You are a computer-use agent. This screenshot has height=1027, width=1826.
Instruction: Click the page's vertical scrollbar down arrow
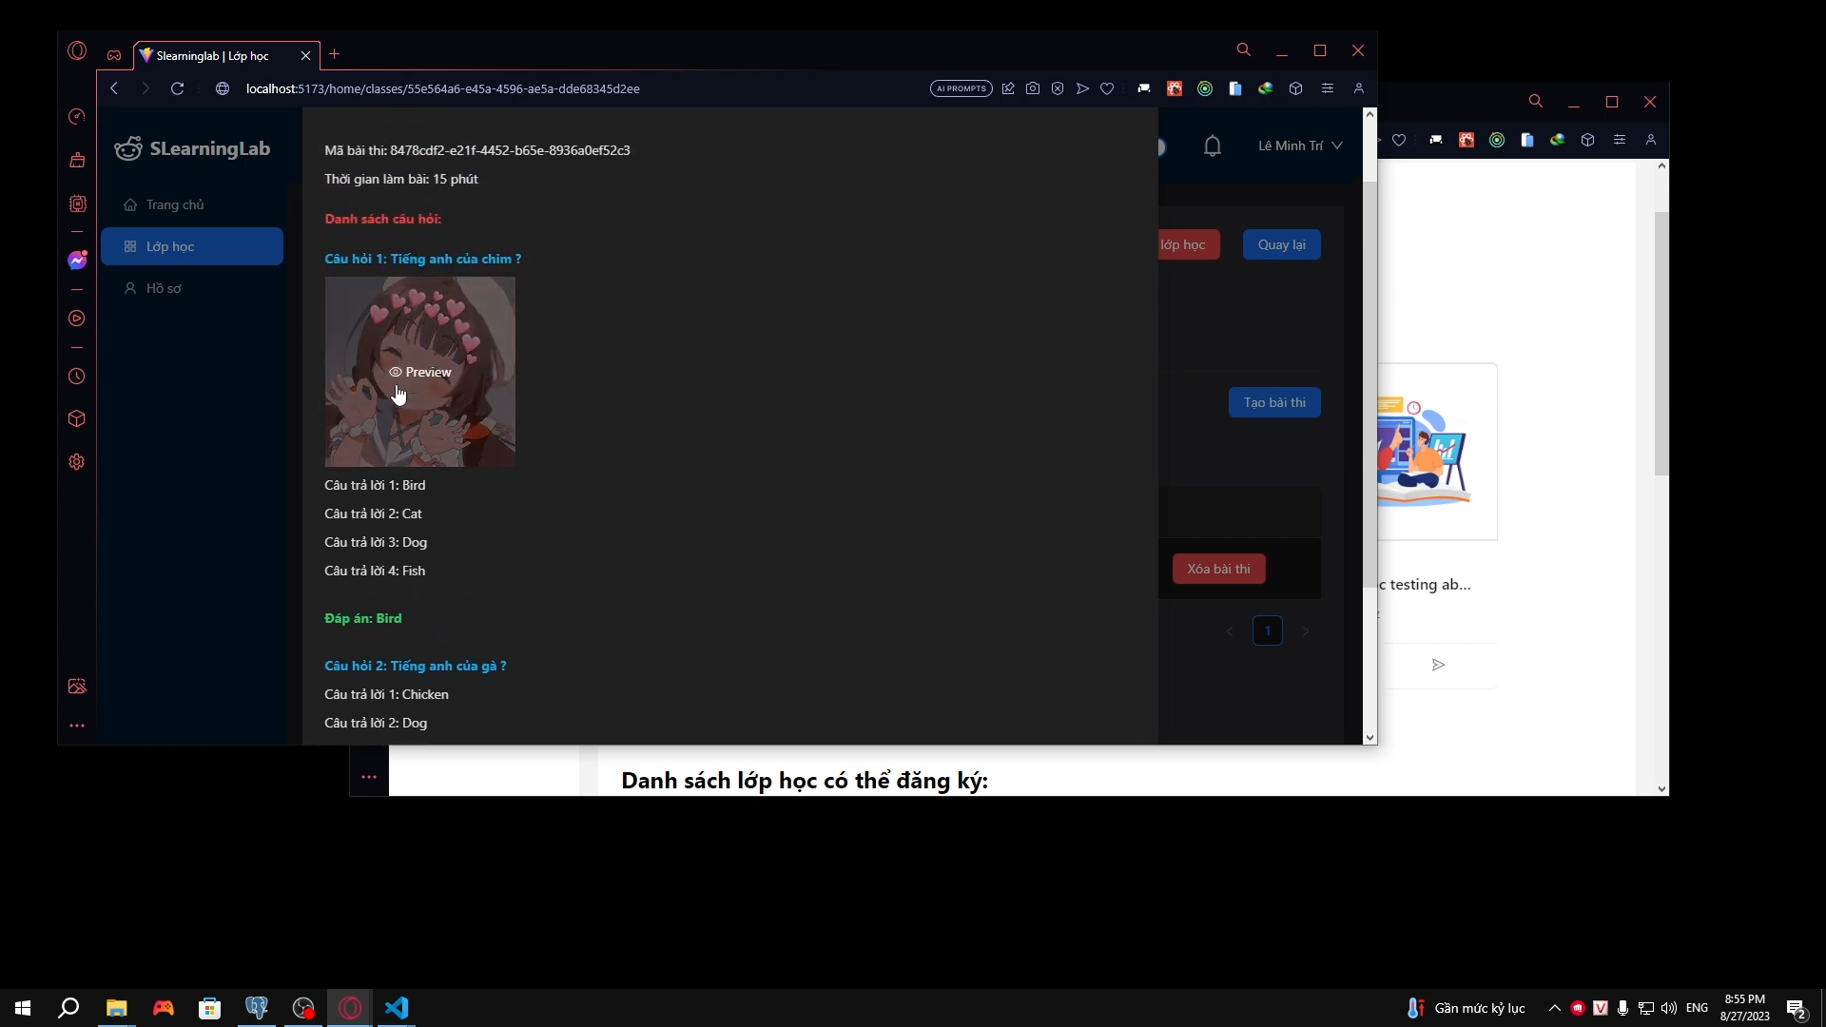(x=1369, y=737)
